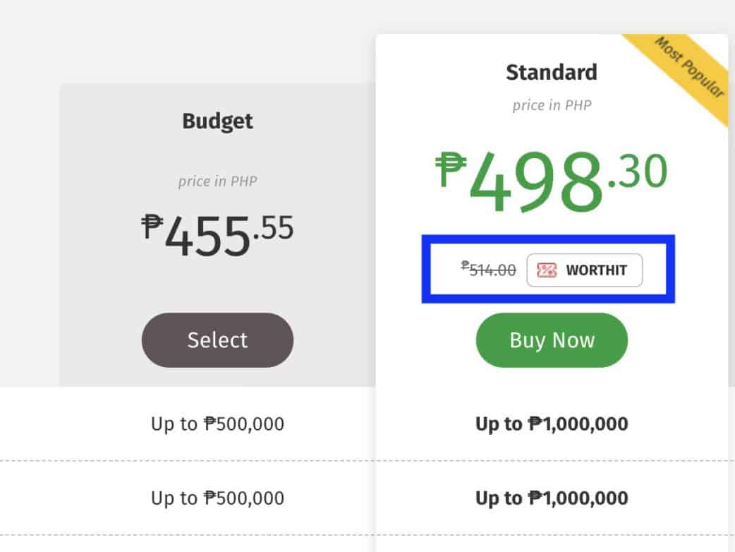
Task: Click the Budget plan title
Action: [217, 121]
